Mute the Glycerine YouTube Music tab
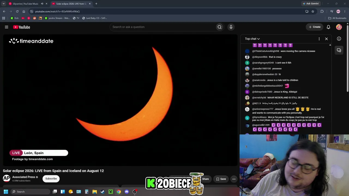Image resolution: width=349 pixels, height=196 pixels. [42, 4]
